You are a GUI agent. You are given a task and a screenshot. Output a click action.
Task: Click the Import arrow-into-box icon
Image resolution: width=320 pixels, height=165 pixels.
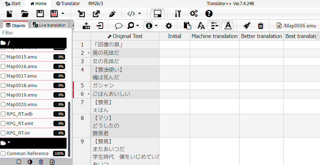[81, 14]
